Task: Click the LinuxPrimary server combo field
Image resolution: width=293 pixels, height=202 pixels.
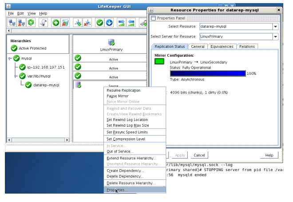Action: pos(236,37)
